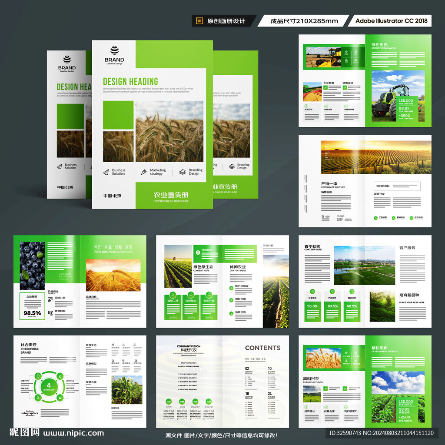Click DESIGN HEADING title on front cover
Image resolution: width=445 pixels, height=445 pixels.
pos(130,81)
